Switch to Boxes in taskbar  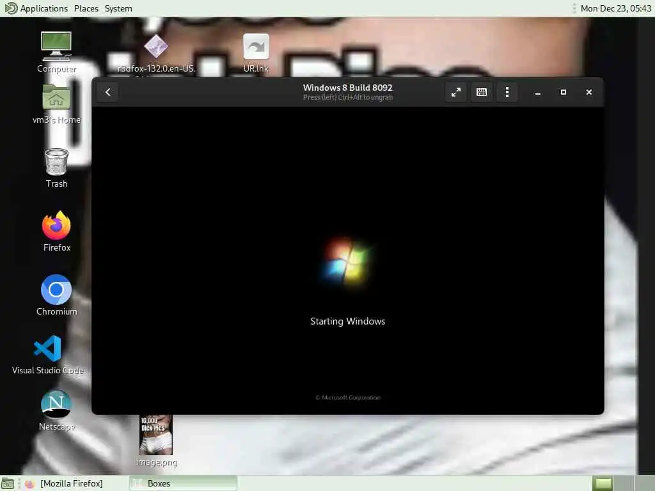click(x=183, y=483)
